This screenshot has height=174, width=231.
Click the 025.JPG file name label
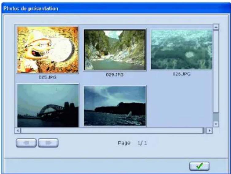[48, 78]
